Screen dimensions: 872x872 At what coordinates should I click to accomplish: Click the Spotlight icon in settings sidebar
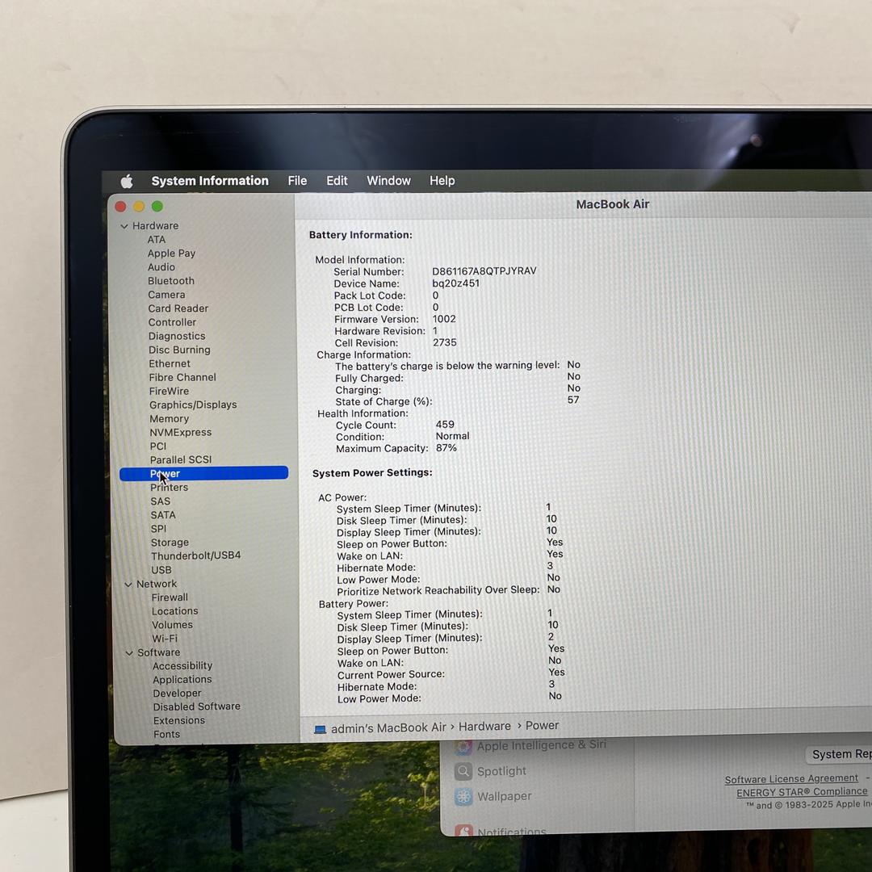coord(463,772)
